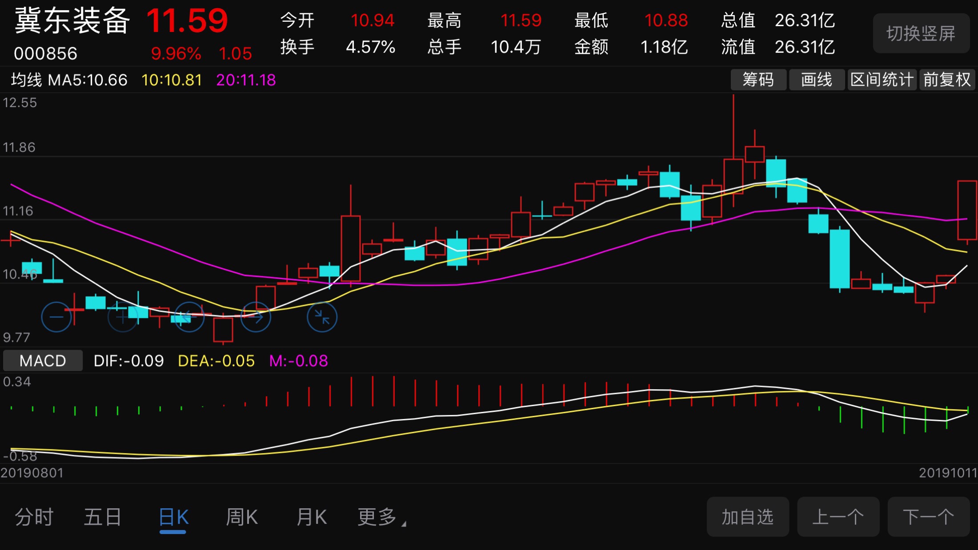Go to previous stock with 上一个
Viewport: 978px width, 550px height.
click(838, 517)
